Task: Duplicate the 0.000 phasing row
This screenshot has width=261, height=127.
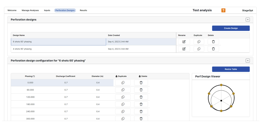Action: coord(123,83)
